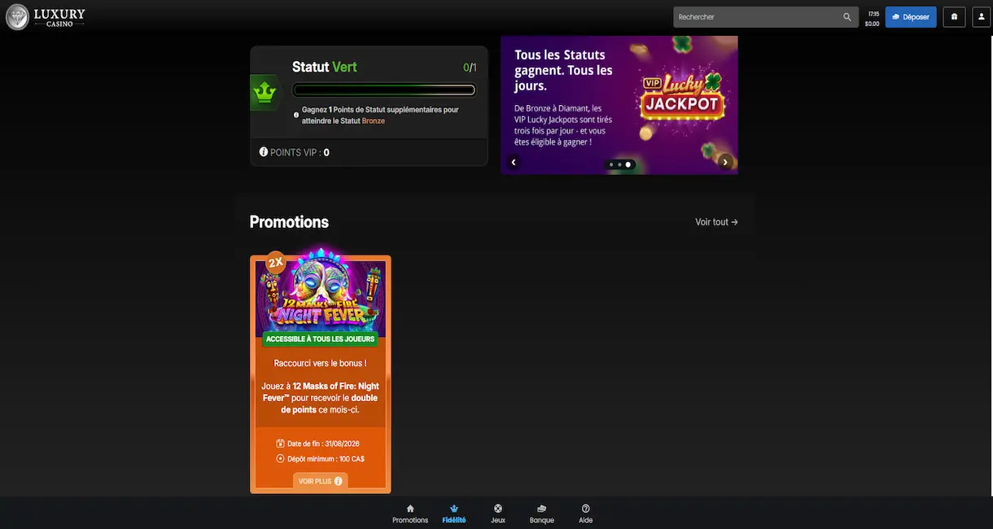Select the third carousel dot indicator

[628, 164]
